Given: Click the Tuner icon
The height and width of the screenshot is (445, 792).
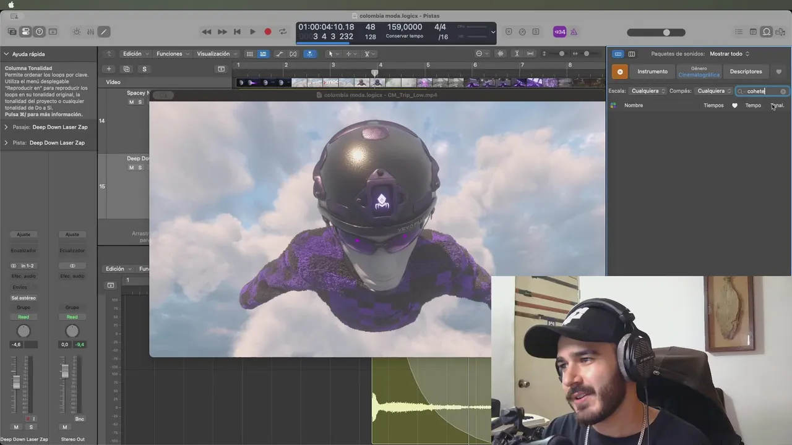Looking at the screenshot, I should (522, 32).
